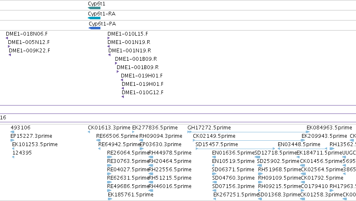The height and width of the screenshot is (201, 356).
Task: Click RH09109.5prime label
Action: pos(279,178)
